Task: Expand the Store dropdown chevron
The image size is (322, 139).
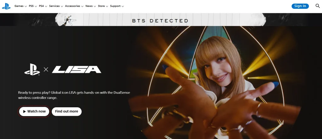Action: click(107, 6)
